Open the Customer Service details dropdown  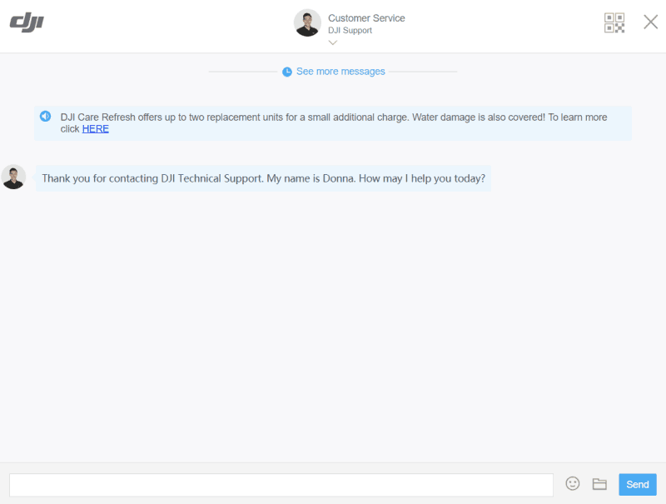coord(332,42)
